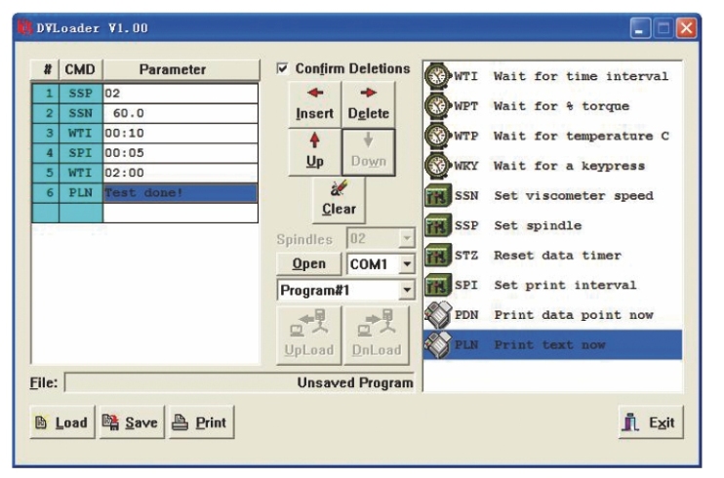Select the WTI wait for time interval icon
The image size is (724, 478).
pos(439,76)
